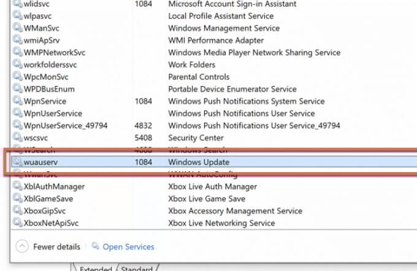Click the WpnService gear icon
This screenshot has height=271, width=417.
pos(17,101)
